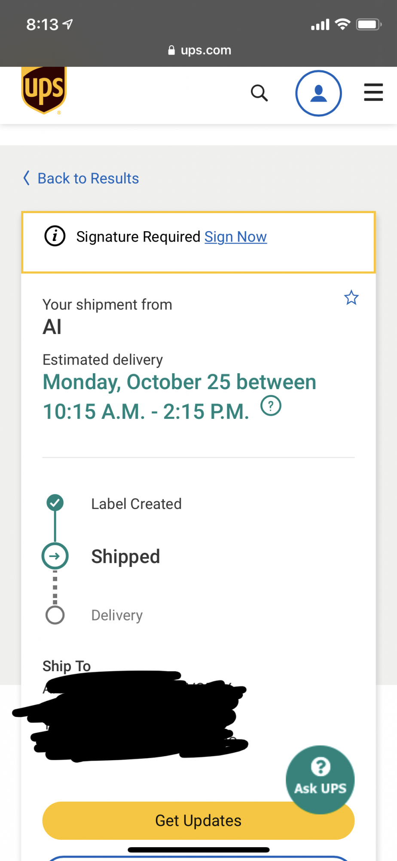Image resolution: width=397 pixels, height=861 pixels.
Task: Tap the Shipped status label
Action: click(125, 557)
